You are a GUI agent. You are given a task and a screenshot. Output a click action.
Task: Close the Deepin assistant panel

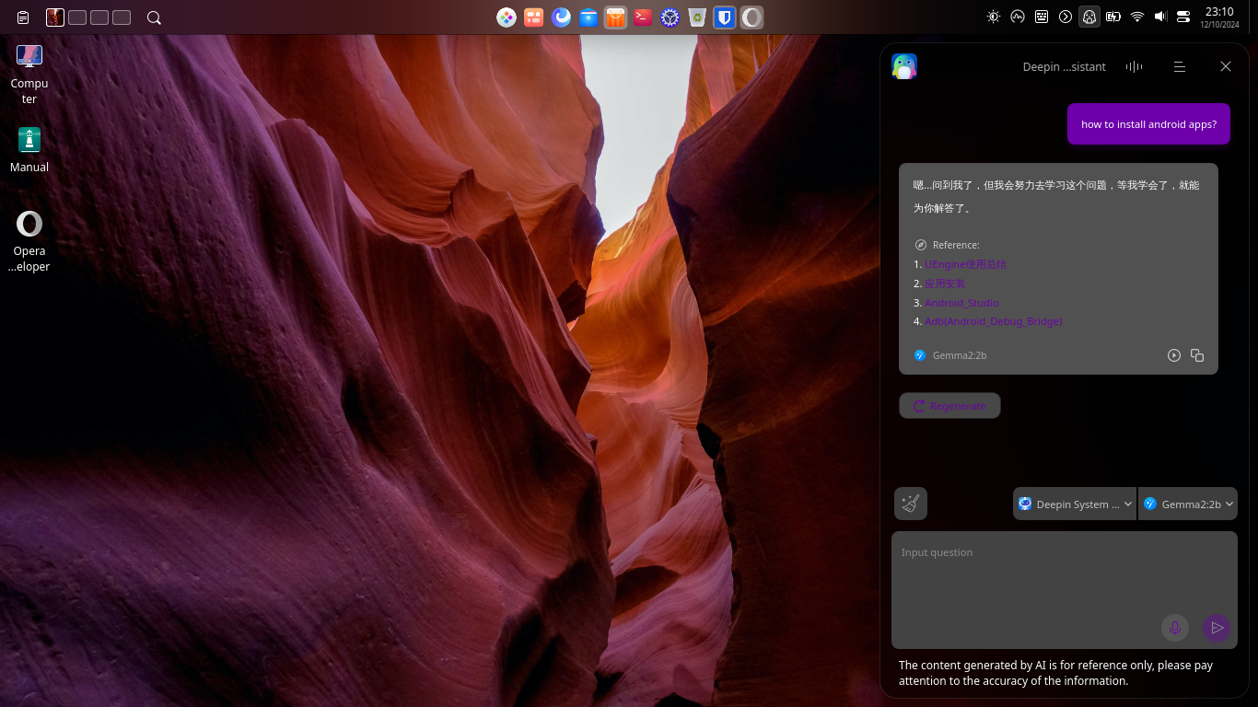point(1226,66)
